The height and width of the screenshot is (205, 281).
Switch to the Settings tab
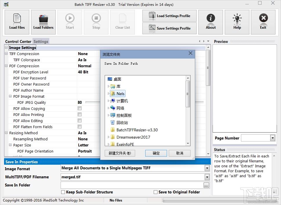(41, 41)
